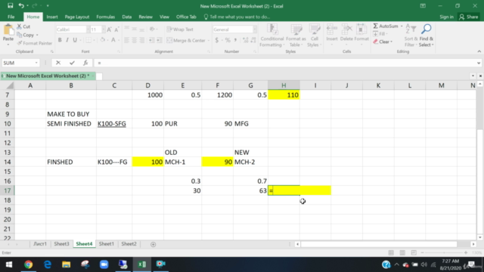This screenshot has height=272, width=484.
Task: Click Share button
Action: 469,17
